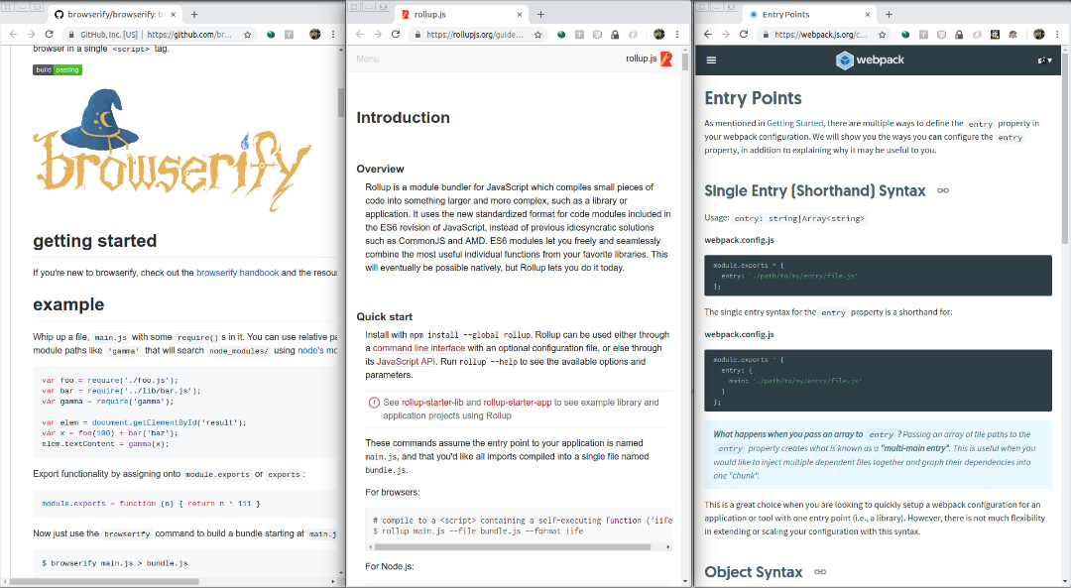Focus the rollupjs.org address bar
The image size is (1071, 588).
coord(479,34)
